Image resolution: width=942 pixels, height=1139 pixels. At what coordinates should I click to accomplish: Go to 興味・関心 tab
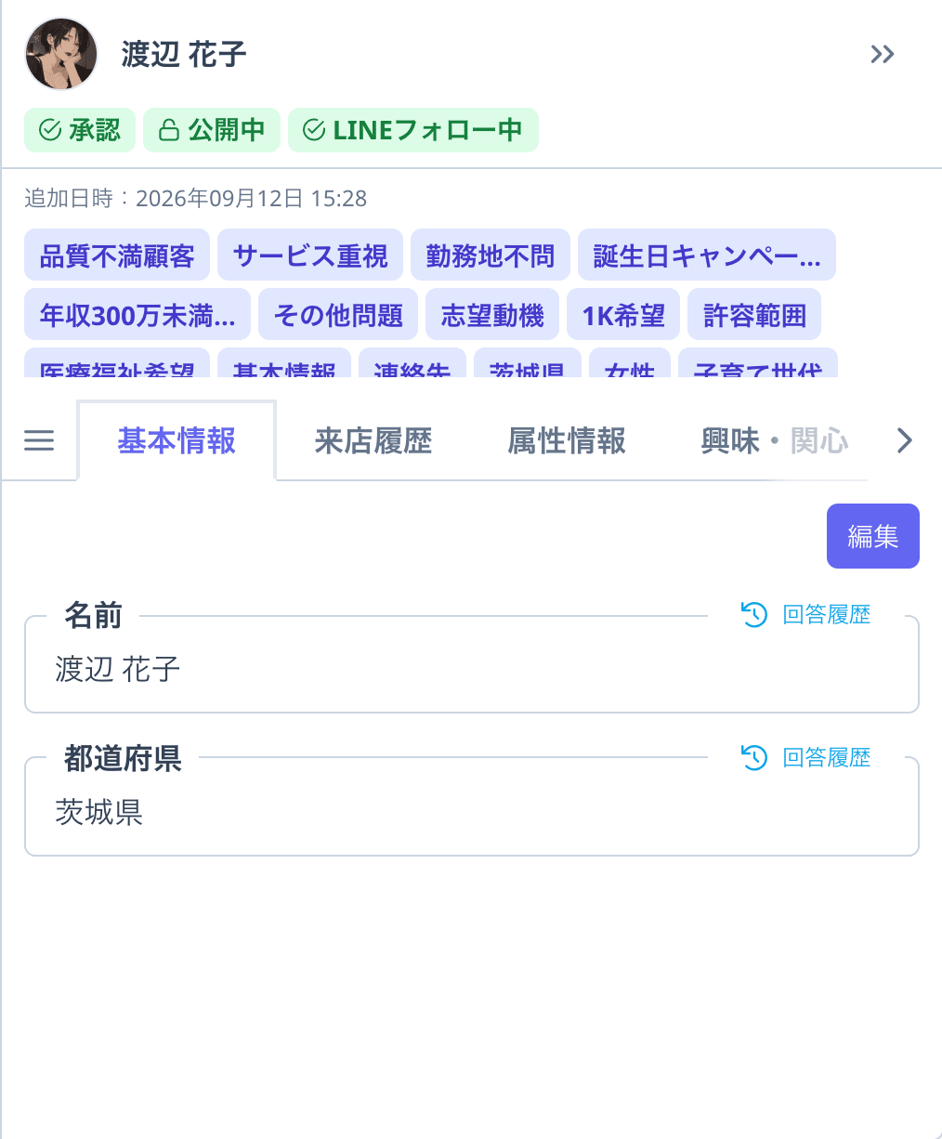coord(774,440)
